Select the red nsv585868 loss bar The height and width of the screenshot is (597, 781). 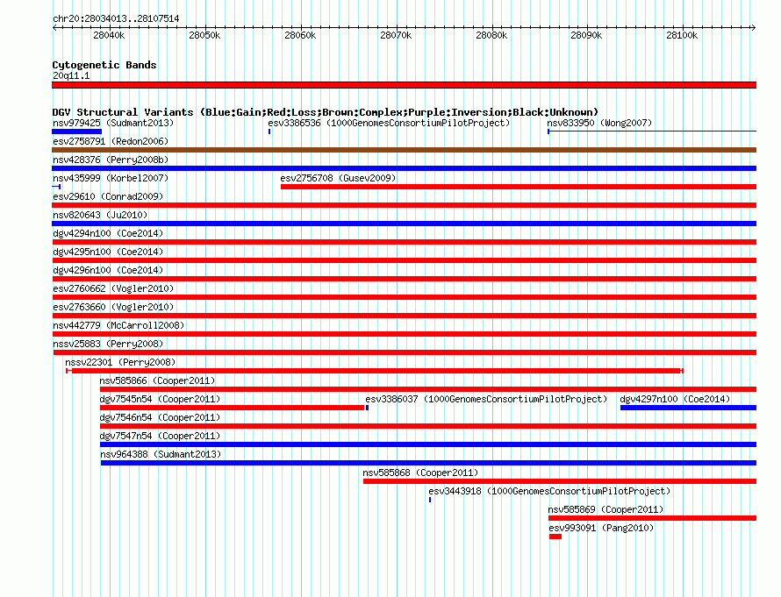[560, 481]
